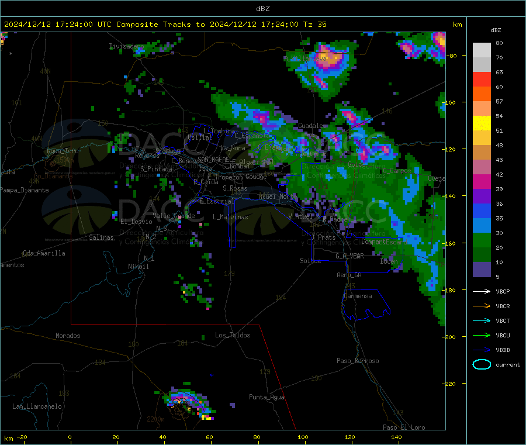This screenshot has height=445, width=526.
Task: Click the Salinas map label
Action: pyautogui.click(x=101, y=237)
